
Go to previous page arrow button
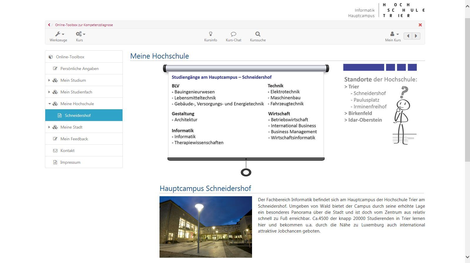(x=408, y=36)
